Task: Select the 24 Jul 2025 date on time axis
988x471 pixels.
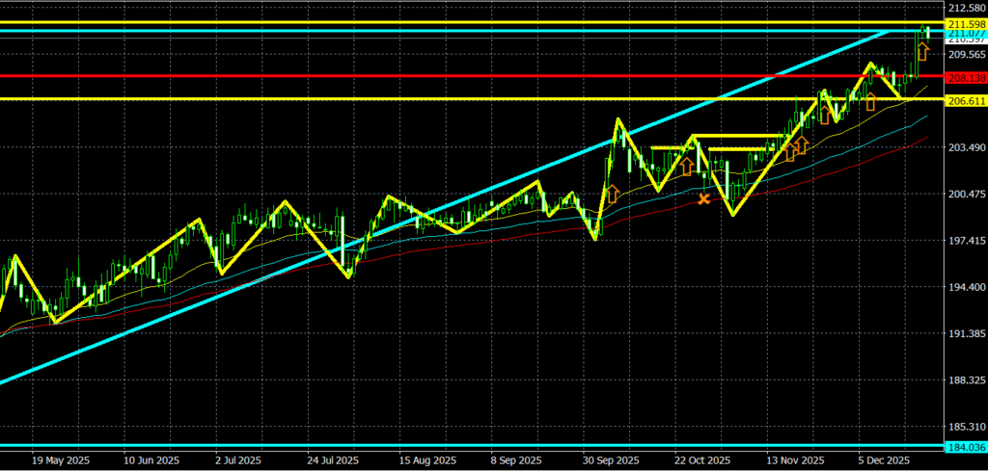Action: pos(332,460)
